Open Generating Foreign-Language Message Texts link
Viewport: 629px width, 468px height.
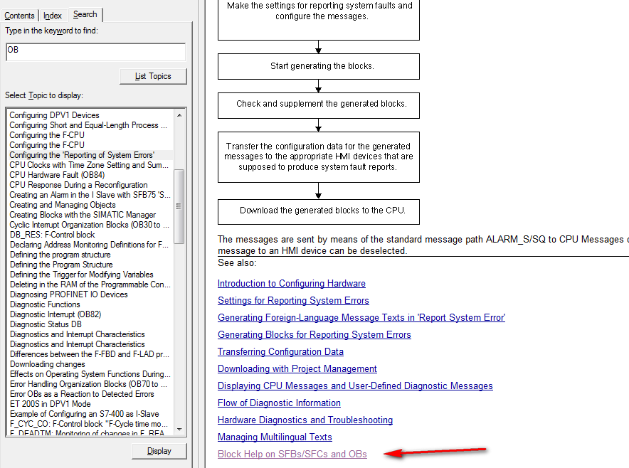[361, 318]
